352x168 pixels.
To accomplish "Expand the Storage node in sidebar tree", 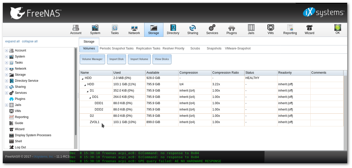I will coord(7,75).
